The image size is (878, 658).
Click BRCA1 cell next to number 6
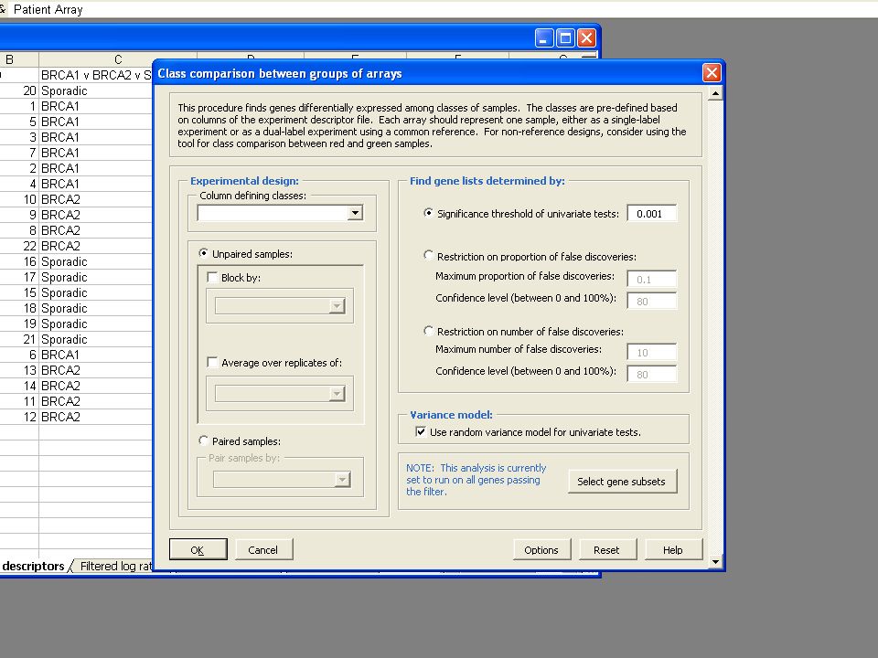point(96,355)
